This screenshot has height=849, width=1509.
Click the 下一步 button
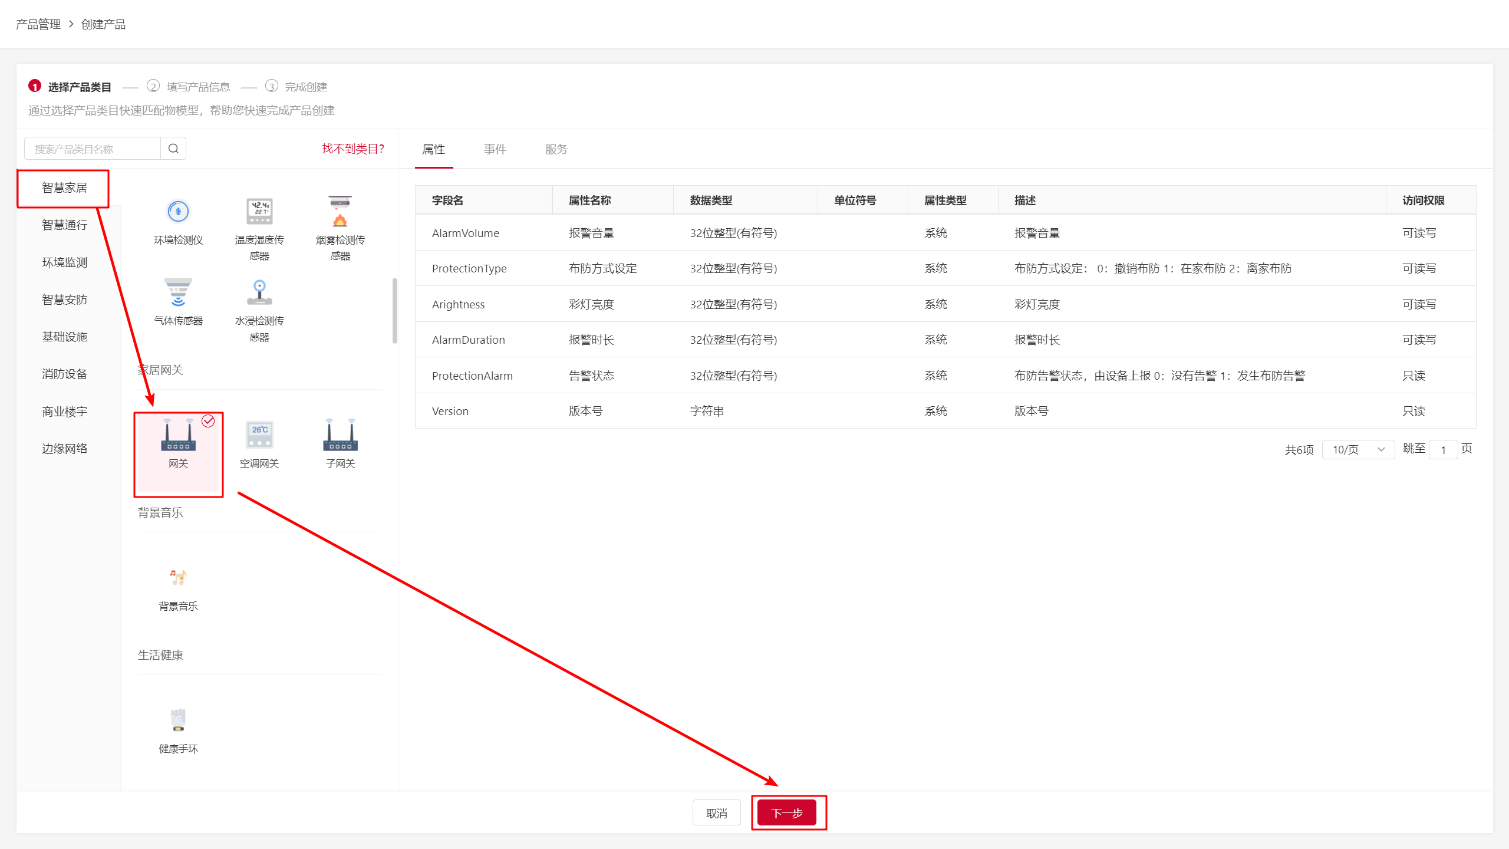787,813
